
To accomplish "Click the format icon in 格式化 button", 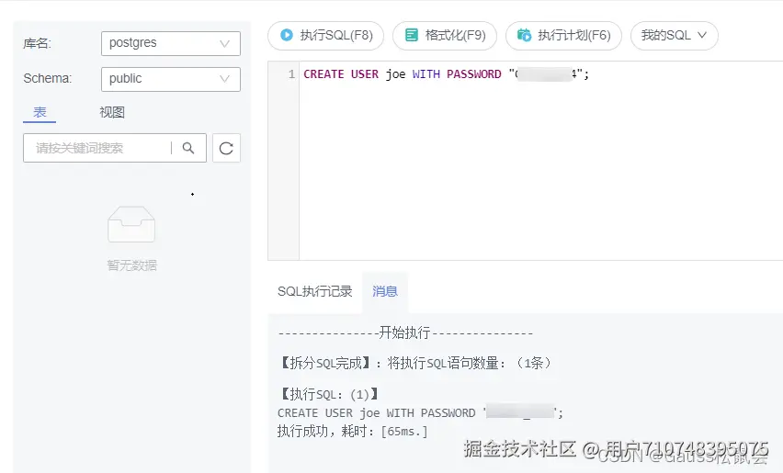I will (x=411, y=35).
